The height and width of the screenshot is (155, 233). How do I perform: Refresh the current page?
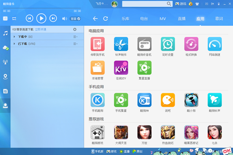click(105, 19)
